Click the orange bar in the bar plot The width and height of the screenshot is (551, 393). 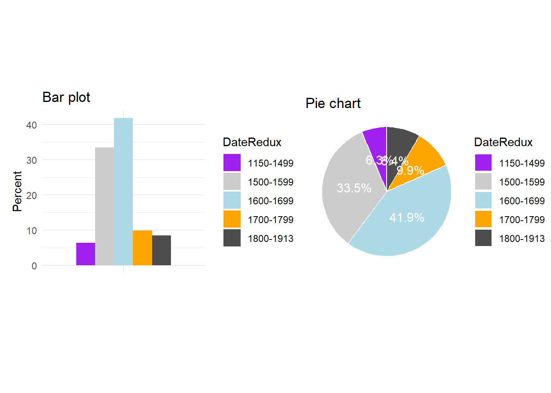coord(142,248)
